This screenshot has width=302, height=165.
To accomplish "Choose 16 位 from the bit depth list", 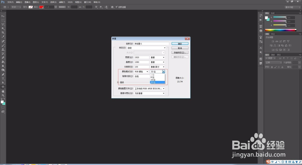I will coord(157,80).
